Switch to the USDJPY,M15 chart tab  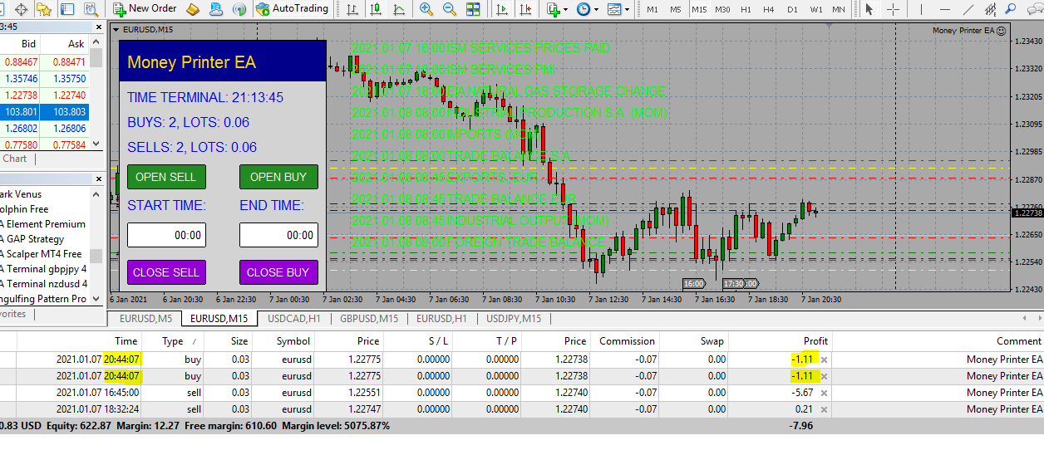514,319
